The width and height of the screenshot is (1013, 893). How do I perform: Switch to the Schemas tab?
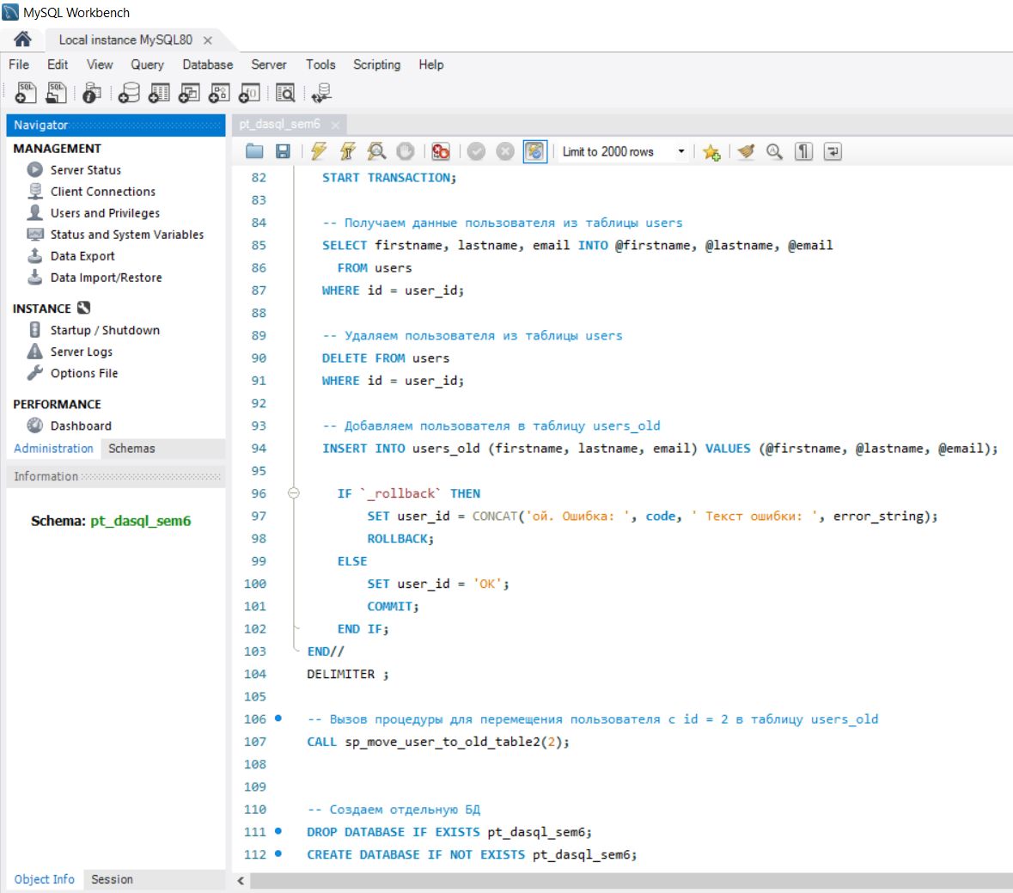tap(131, 449)
